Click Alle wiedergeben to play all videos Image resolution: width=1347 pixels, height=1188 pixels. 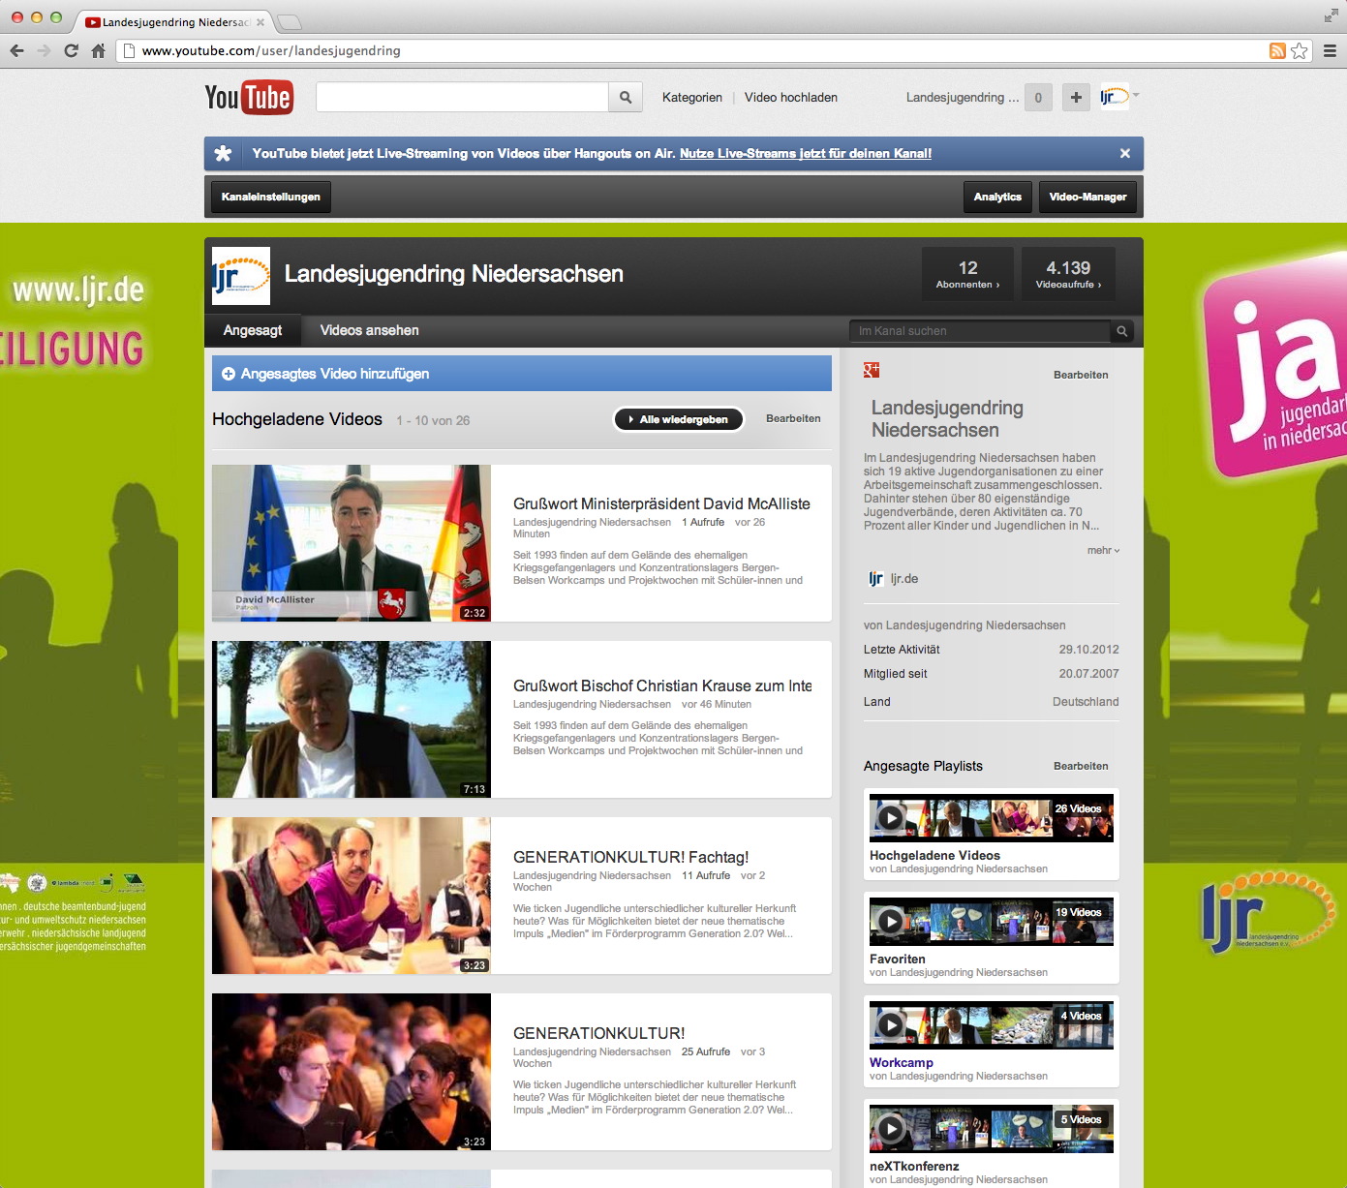click(x=678, y=419)
